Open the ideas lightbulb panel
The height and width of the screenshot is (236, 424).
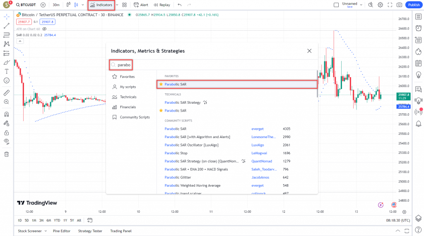pyautogui.click(x=418, y=75)
